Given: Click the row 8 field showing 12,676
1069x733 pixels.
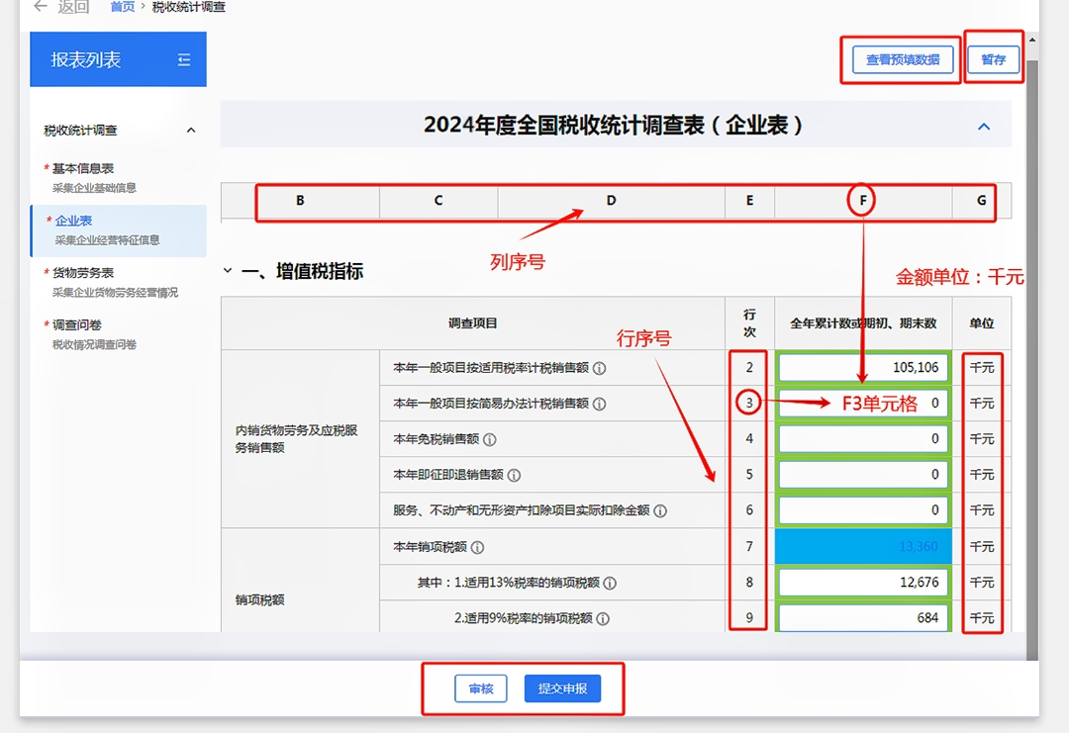Looking at the screenshot, I should tap(863, 583).
